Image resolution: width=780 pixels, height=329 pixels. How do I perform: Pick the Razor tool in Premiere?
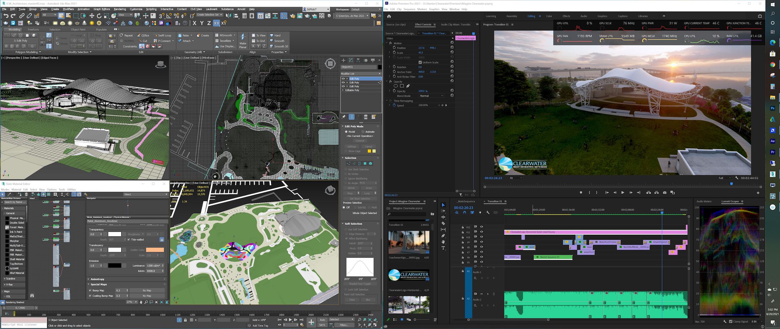coord(443,223)
